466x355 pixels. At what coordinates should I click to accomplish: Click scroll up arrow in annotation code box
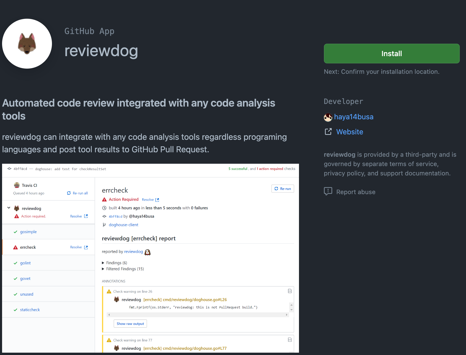(291, 305)
